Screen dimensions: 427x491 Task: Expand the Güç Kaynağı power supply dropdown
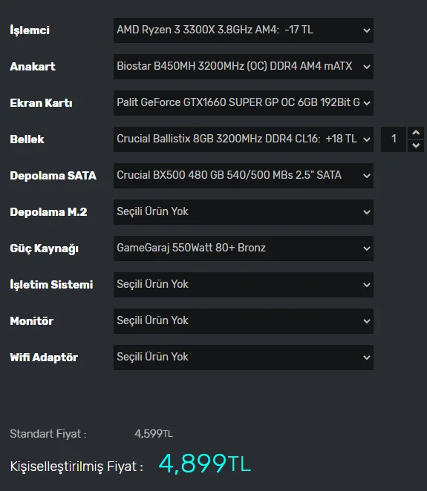point(244,248)
